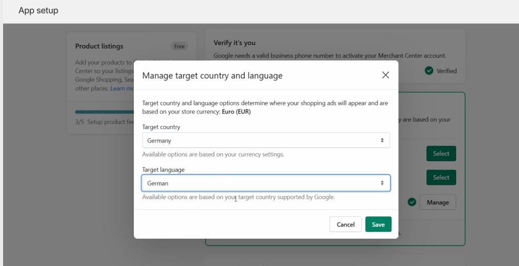
Task: Close the Manage target country dialog
Action: [x=385, y=75]
